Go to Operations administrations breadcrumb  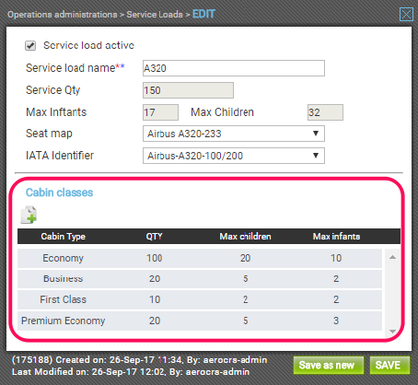point(63,15)
